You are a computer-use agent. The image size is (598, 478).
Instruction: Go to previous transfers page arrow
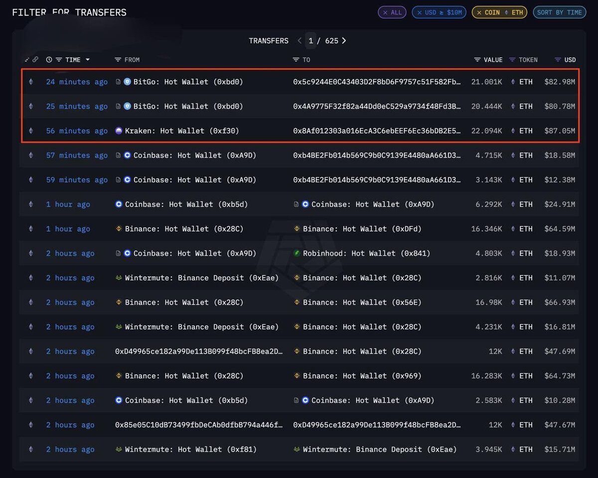click(x=299, y=41)
